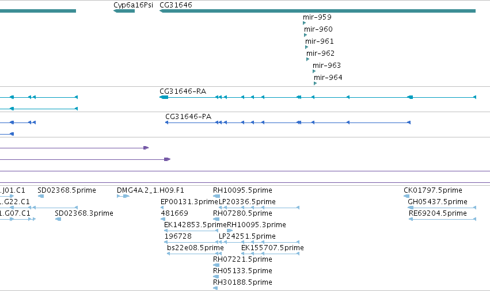The height and width of the screenshot is (291, 490).
Task: Select the RH10095.5prime arrow feature
Action: [x=216, y=196]
